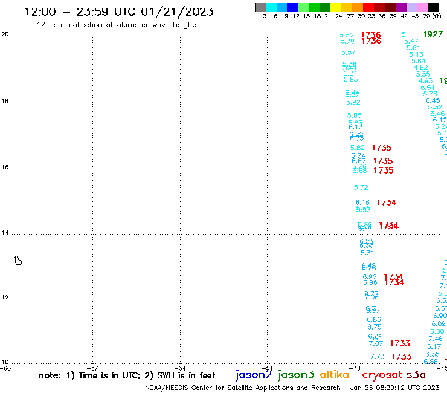This screenshot has width=447, height=393.
Task: Click wave height value '5.85'
Action: [x=350, y=80]
